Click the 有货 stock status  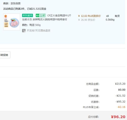click(x=117, y=16)
